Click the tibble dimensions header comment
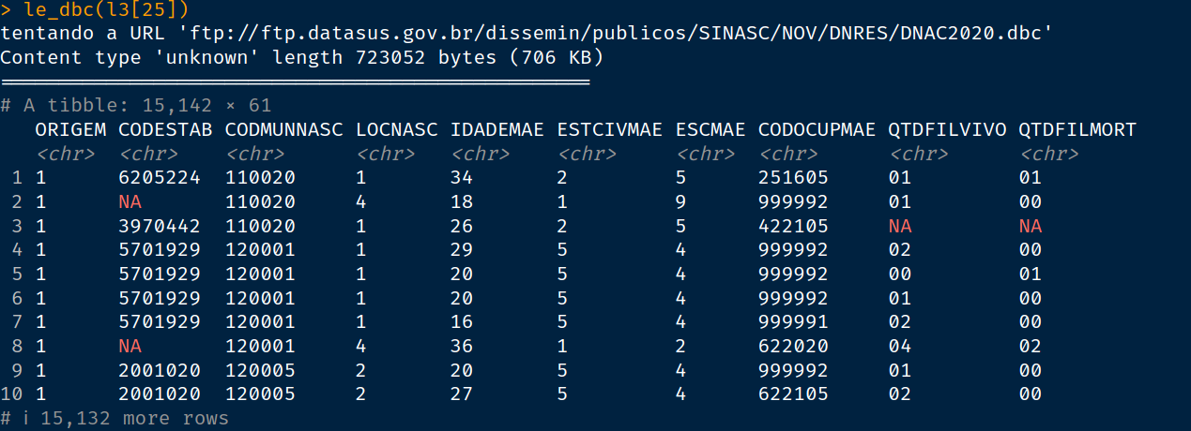The width and height of the screenshot is (1191, 431). click(136, 106)
